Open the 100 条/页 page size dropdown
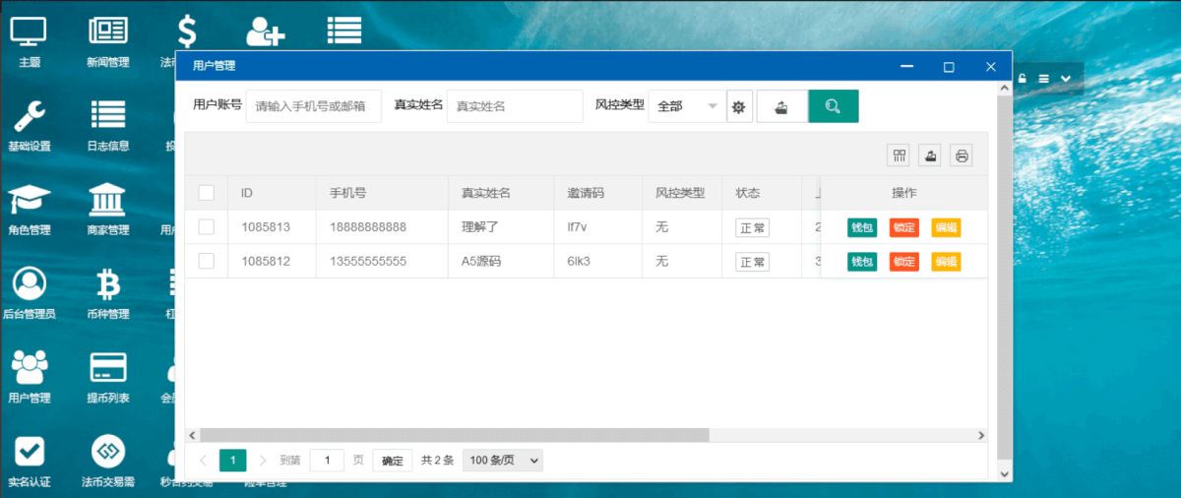Image resolution: width=1181 pixels, height=498 pixels. pos(503,461)
